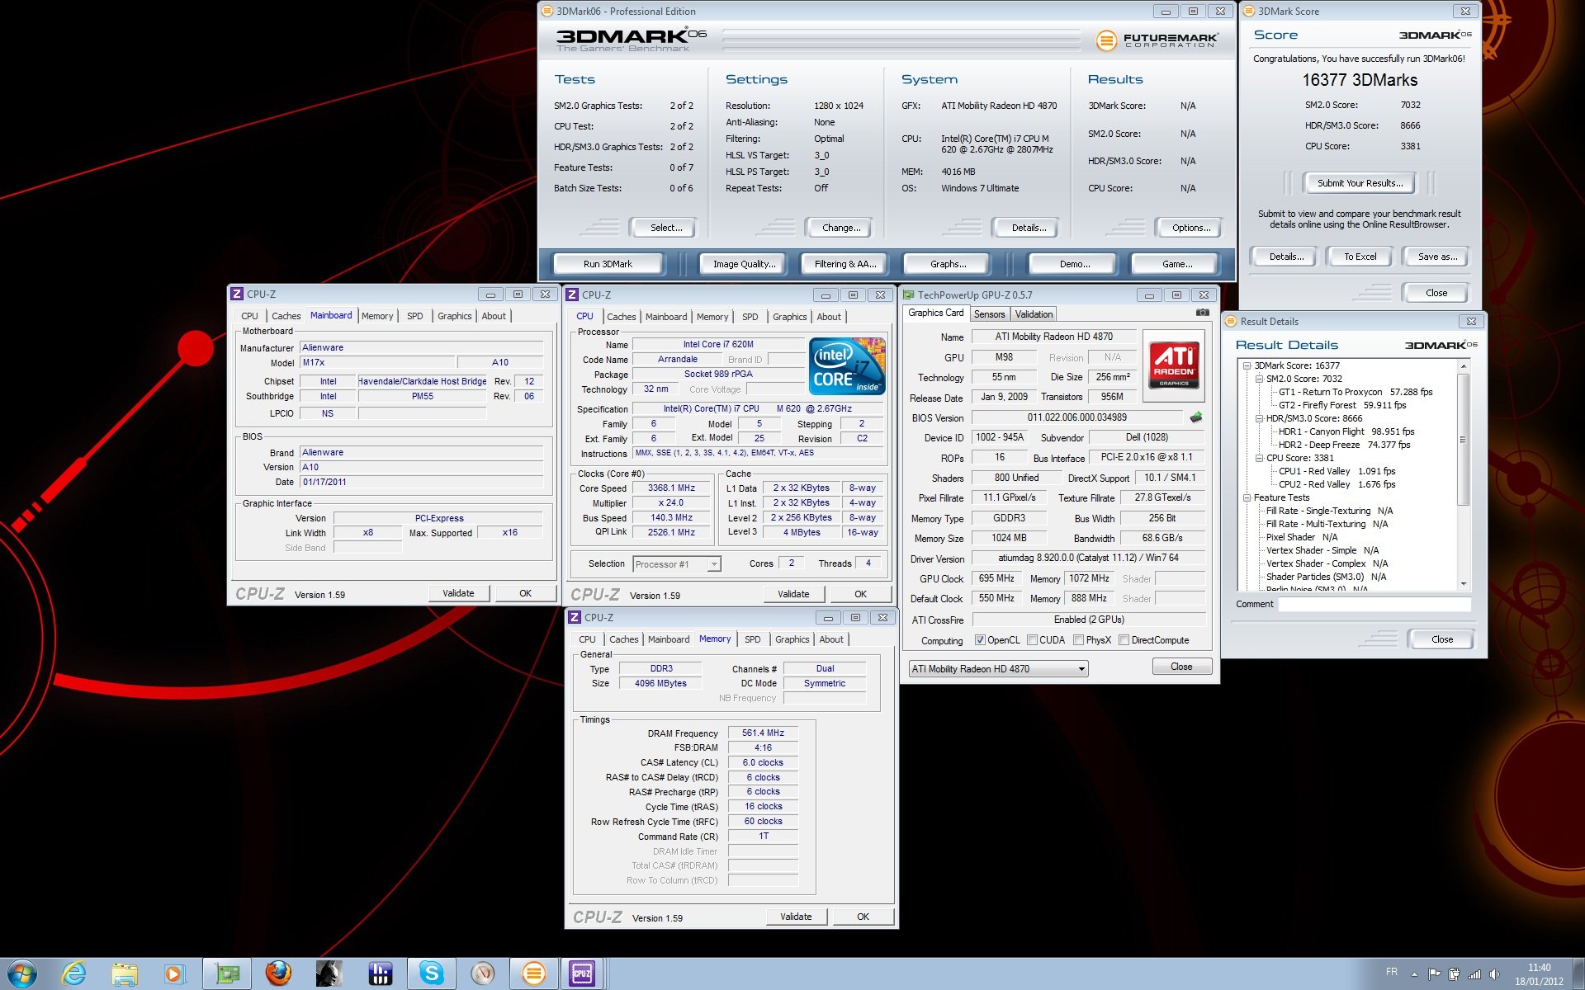Select GT1 - Return To Proxycon row
Screen dimensions: 1585x990
[1356, 392]
